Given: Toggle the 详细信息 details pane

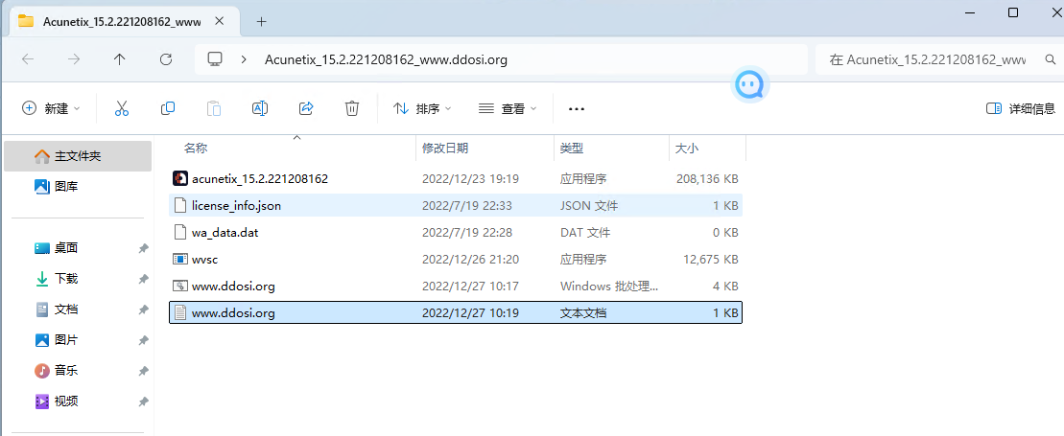Looking at the screenshot, I should pyautogui.click(x=1021, y=108).
